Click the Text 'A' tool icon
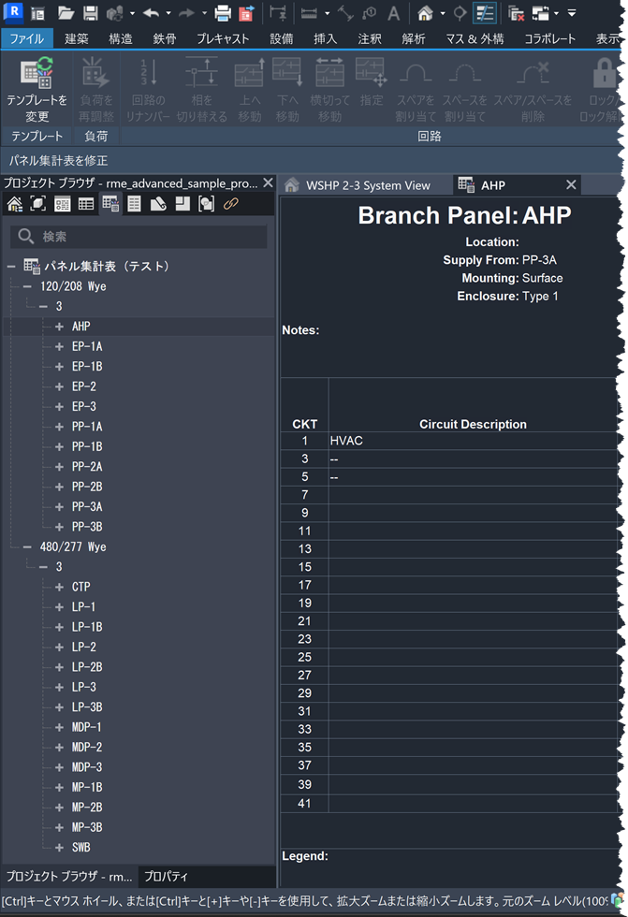 click(393, 13)
